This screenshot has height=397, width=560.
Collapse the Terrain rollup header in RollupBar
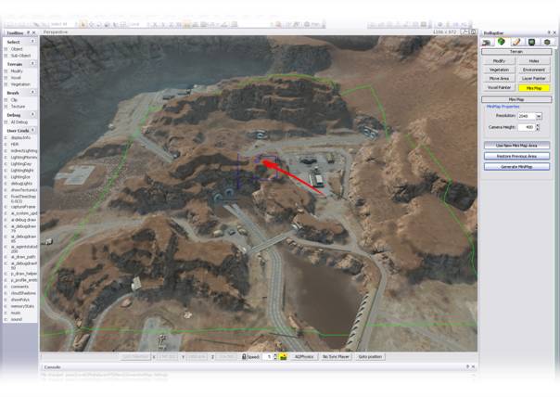(x=516, y=52)
